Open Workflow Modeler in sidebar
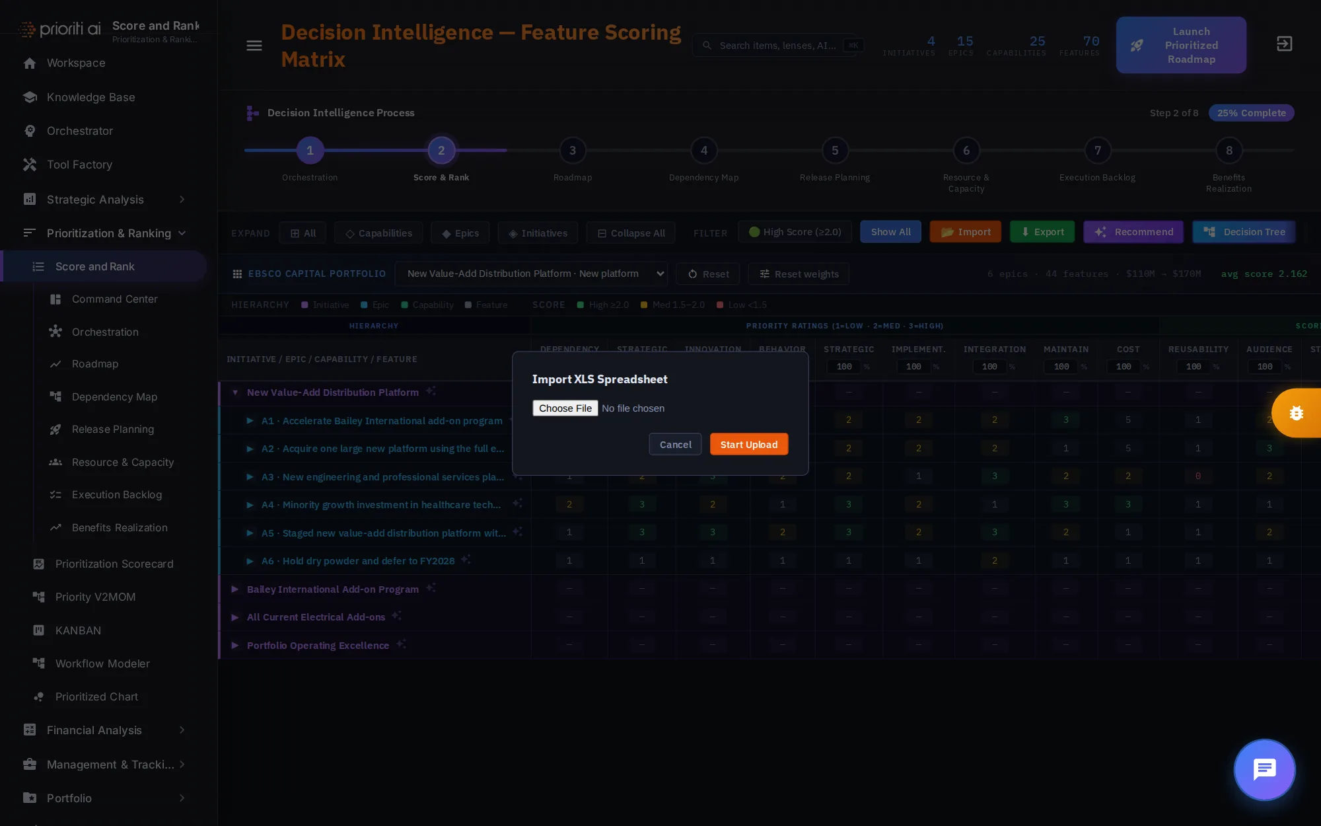Viewport: 1321px width, 826px height. click(x=102, y=663)
